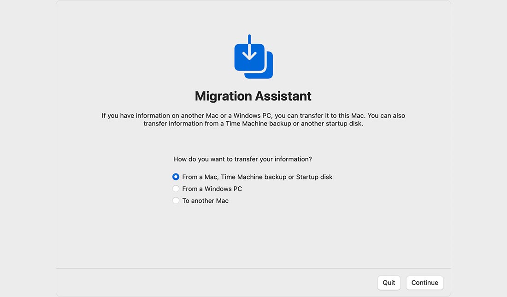
Task: Quit Migration Assistant
Action: [x=389, y=283]
